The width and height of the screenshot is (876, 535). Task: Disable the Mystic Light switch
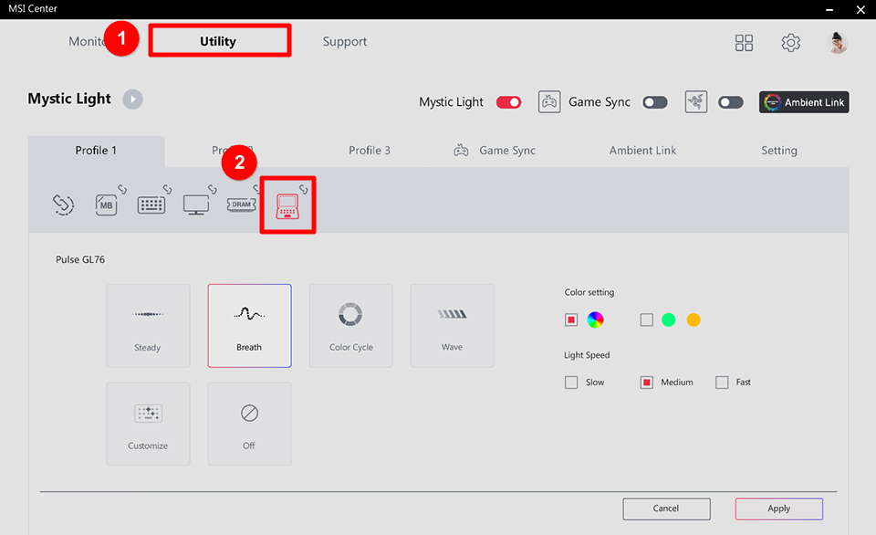pyautogui.click(x=508, y=102)
